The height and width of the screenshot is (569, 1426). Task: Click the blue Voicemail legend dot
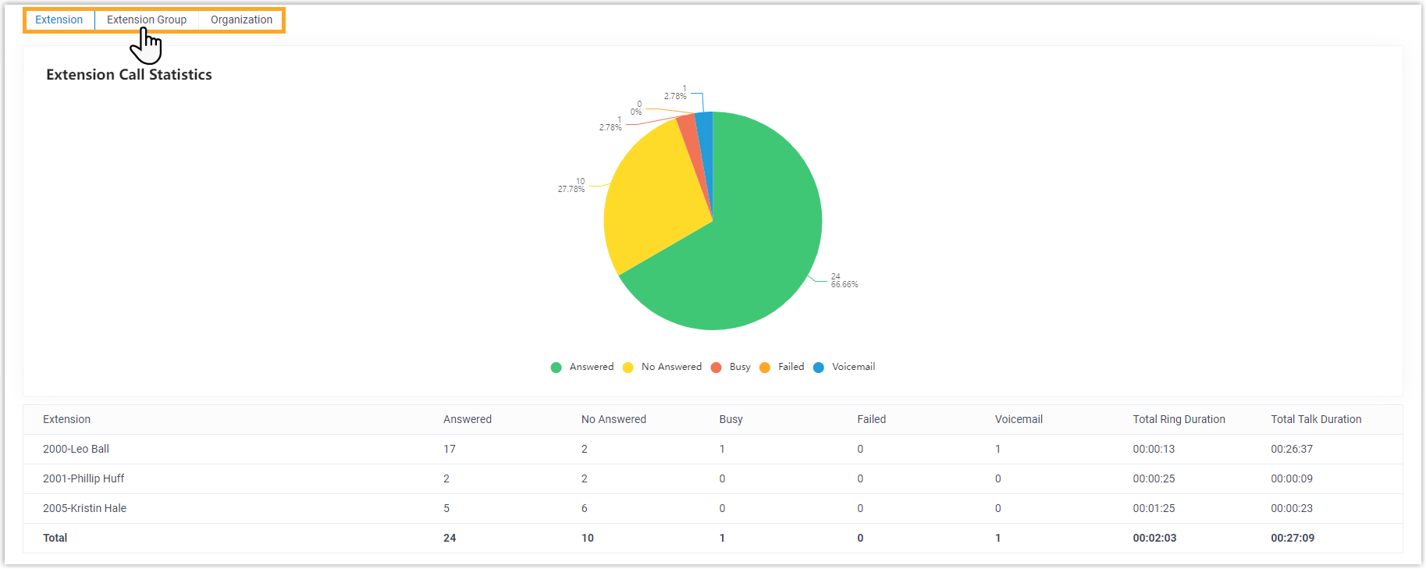818,368
